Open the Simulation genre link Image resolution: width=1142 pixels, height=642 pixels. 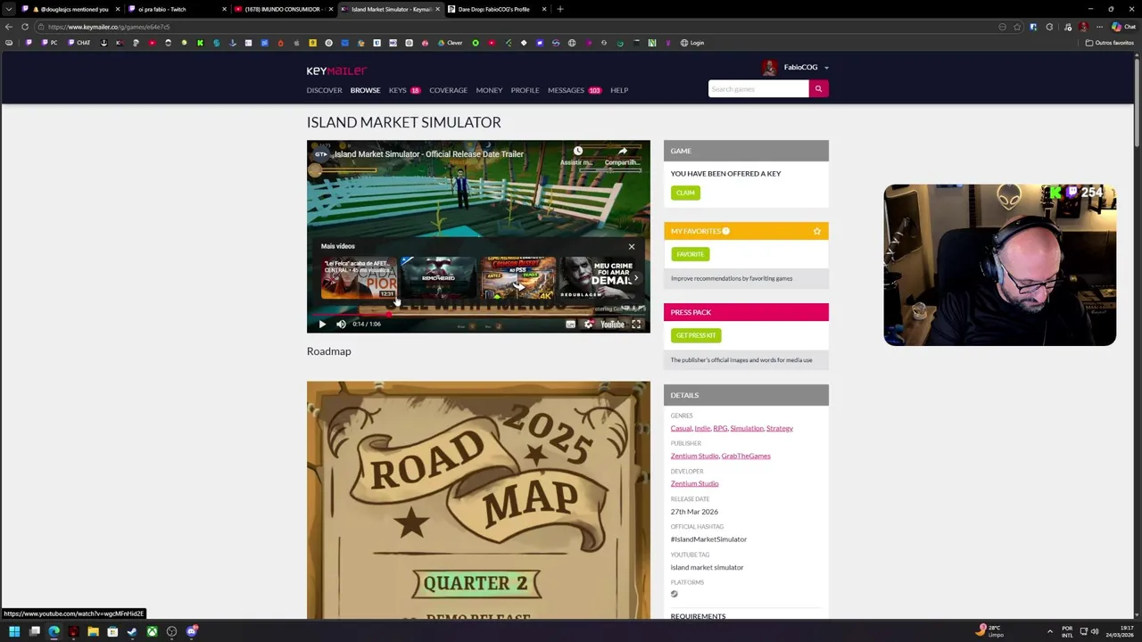[747, 428]
